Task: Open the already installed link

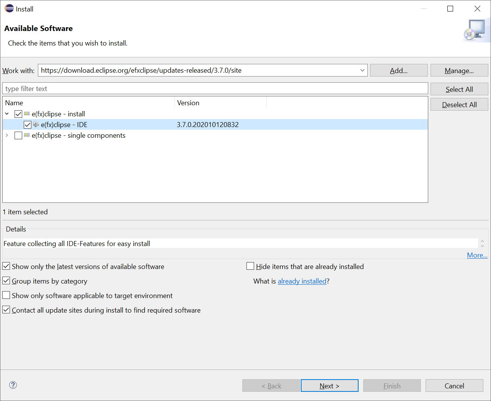Action: [x=302, y=281]
